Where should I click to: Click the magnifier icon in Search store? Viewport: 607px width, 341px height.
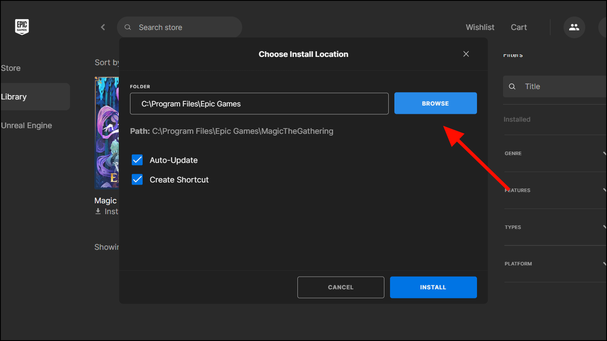click(128, 27)
